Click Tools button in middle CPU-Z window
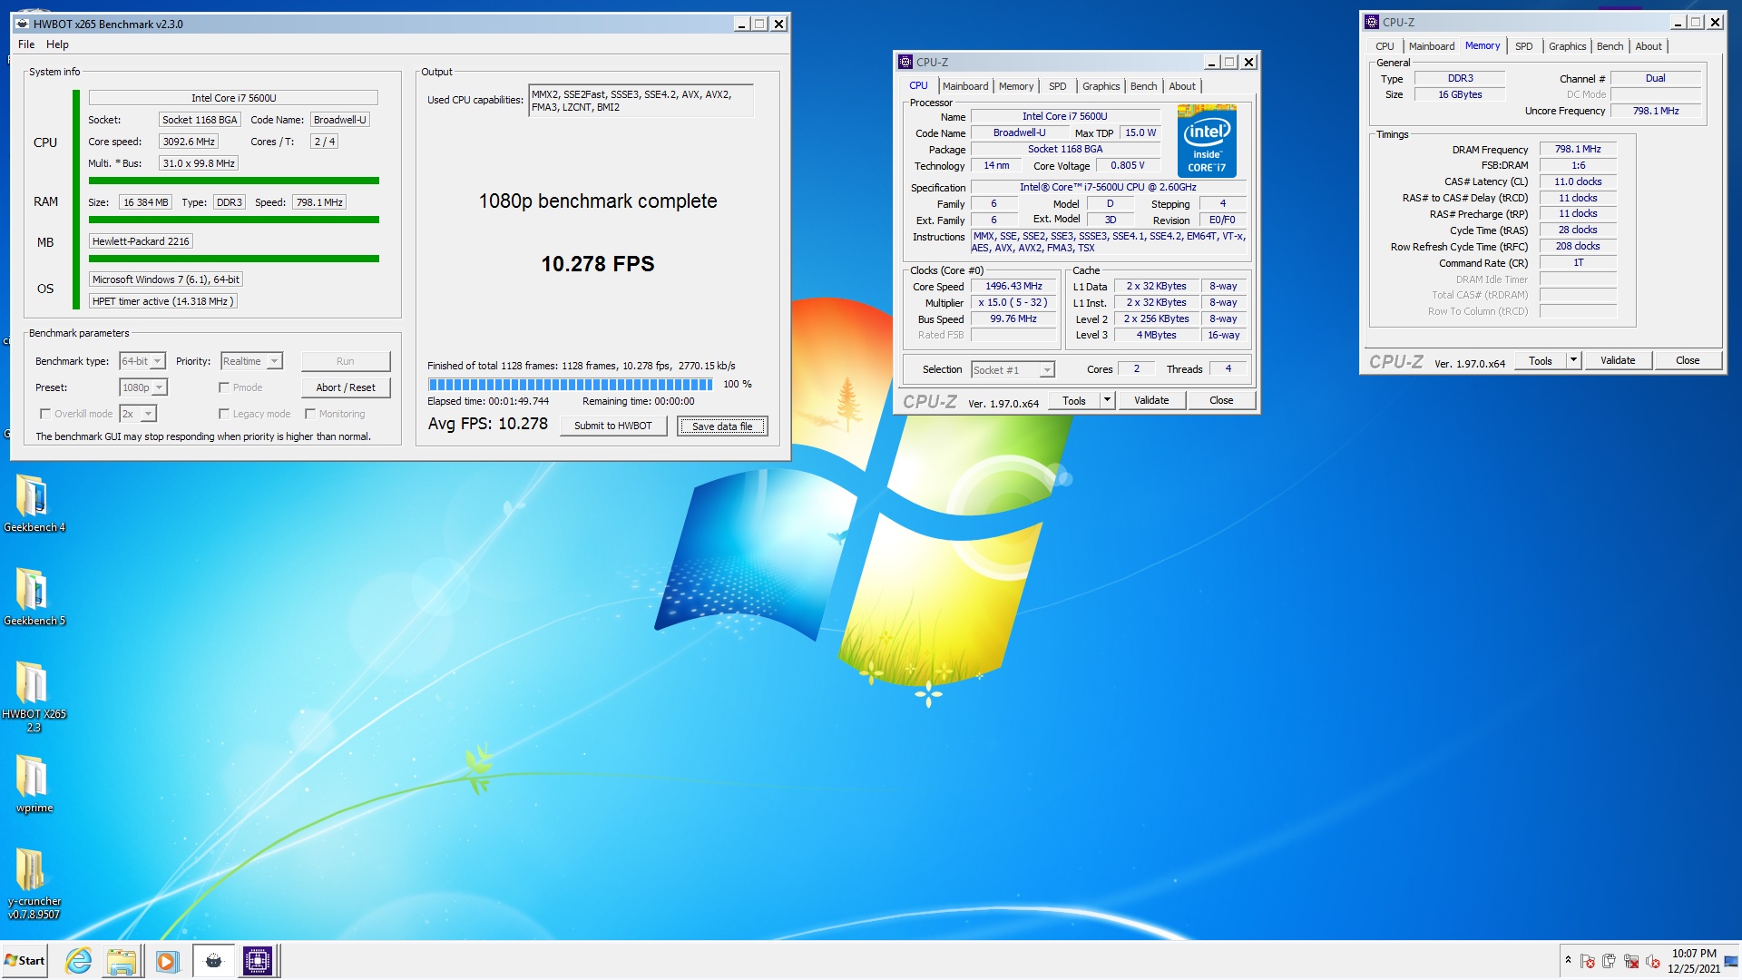Image resolution: width=1742 pixels, height=980 pixels. 1074,400
